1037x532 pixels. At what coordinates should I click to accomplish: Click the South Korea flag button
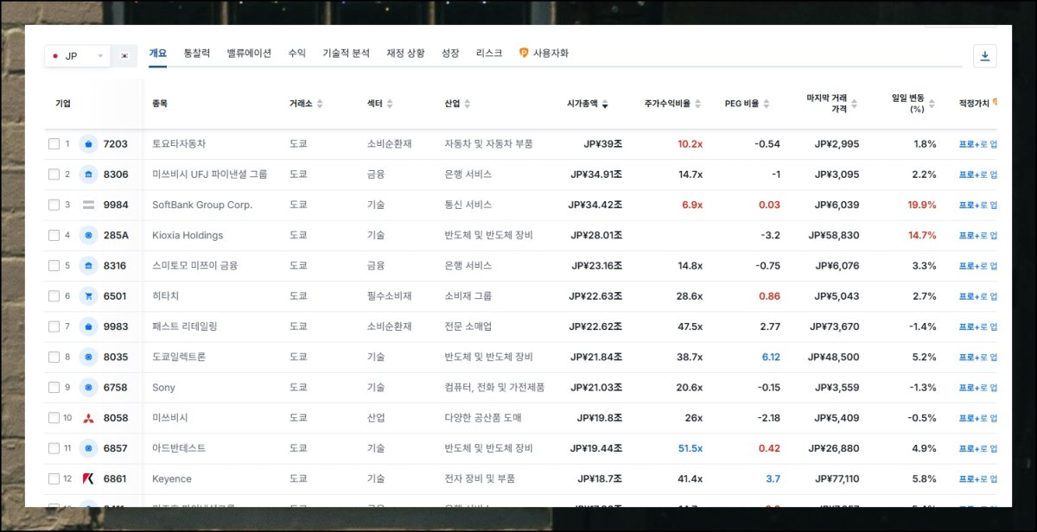click(x=124, y=55)
